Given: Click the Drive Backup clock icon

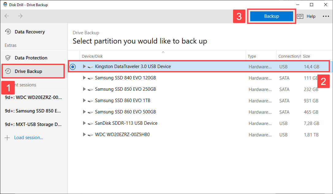Looking at the screenshot, I should (8, 71).
